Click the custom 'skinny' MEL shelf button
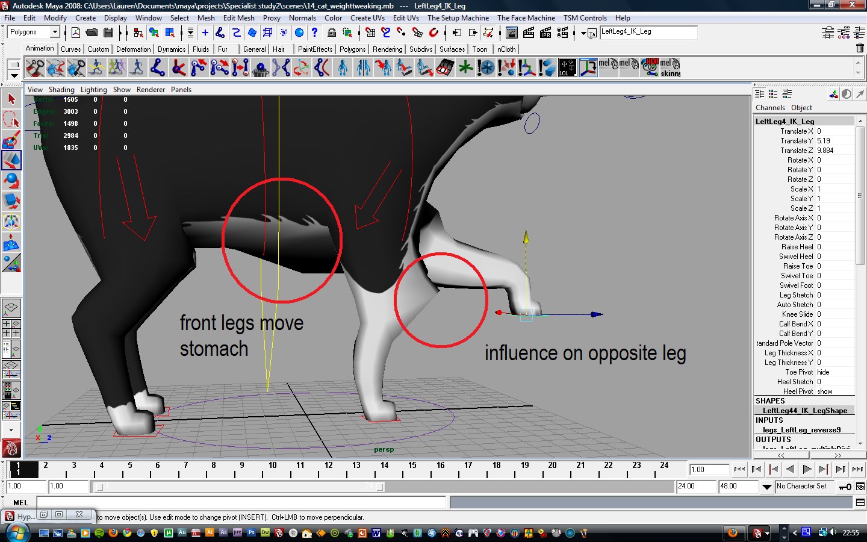Image resolution: width=867 pixels, height=542 pixels. tap(670, 66)
